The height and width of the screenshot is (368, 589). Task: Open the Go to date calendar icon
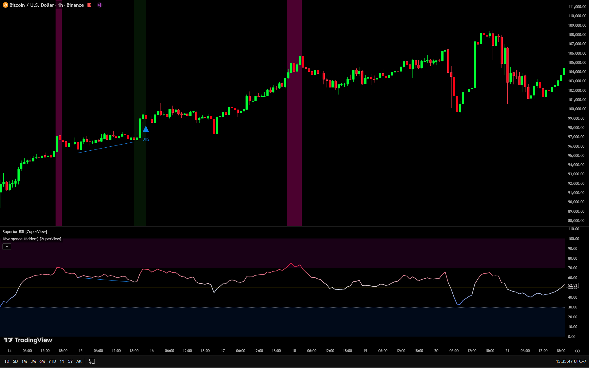tap(92, 361)
